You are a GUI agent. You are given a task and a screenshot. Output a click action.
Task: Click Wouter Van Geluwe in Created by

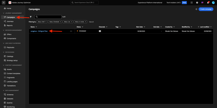pos(172,31)
